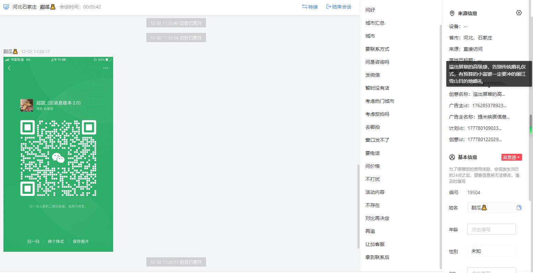The image size is (533, 273).
Task: Select quick reply 要联系方式
Action: pyautogui.click(x=377, y=49)
